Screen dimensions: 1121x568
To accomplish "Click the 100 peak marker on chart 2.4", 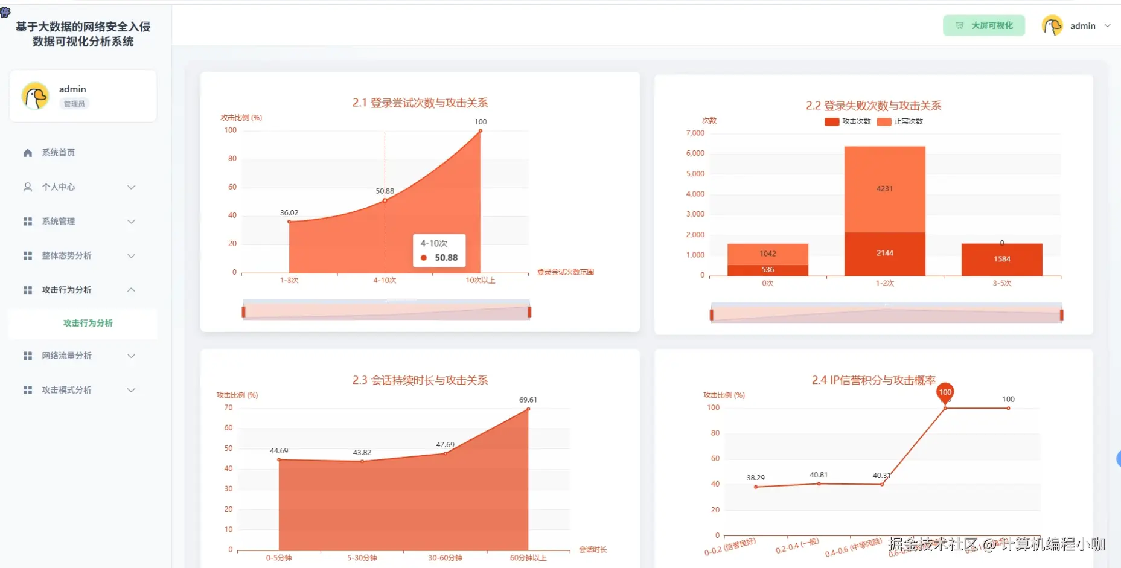I will (x=945, y=392).
